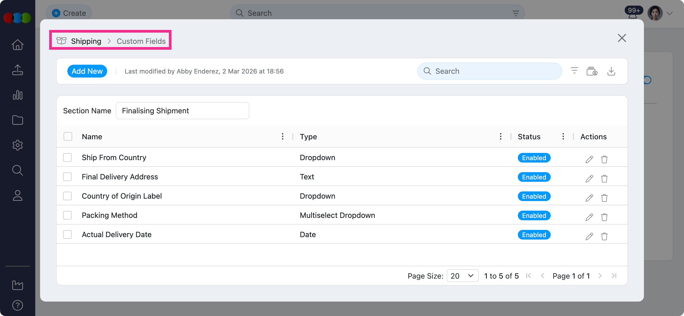The height and width of the screenshot is (316, 684).
Task: Click the download icon in the toolbar
Action: (611, 71)
